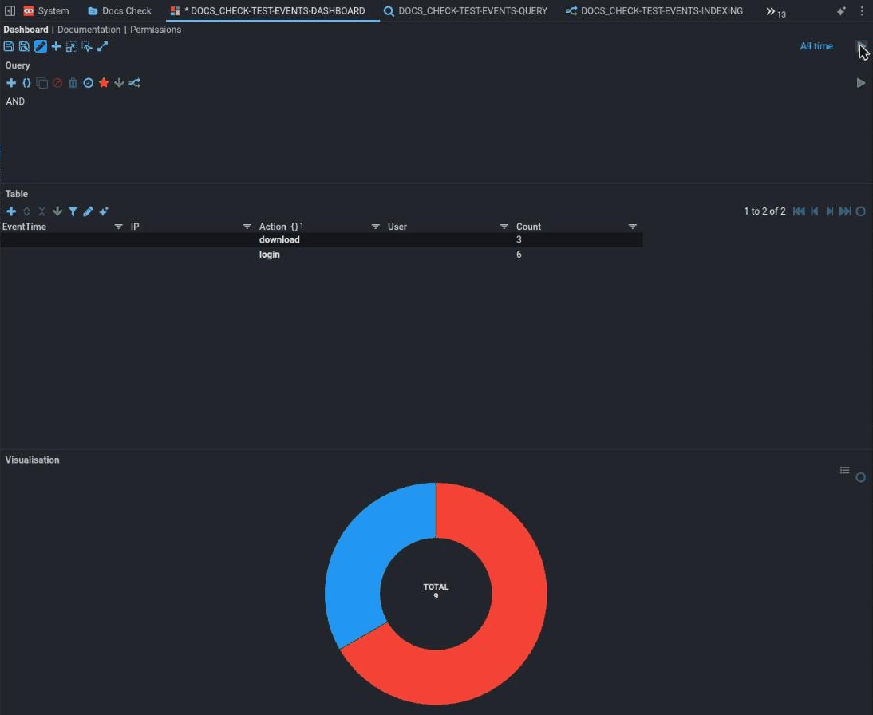Open query favourites via red star icon
This screenshot has width=873, height=715.
[x=104, y=83]
